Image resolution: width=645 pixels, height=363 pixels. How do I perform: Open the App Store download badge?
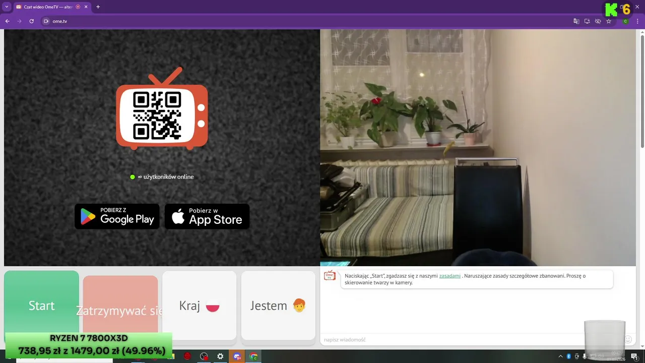[x=207, y=216]
